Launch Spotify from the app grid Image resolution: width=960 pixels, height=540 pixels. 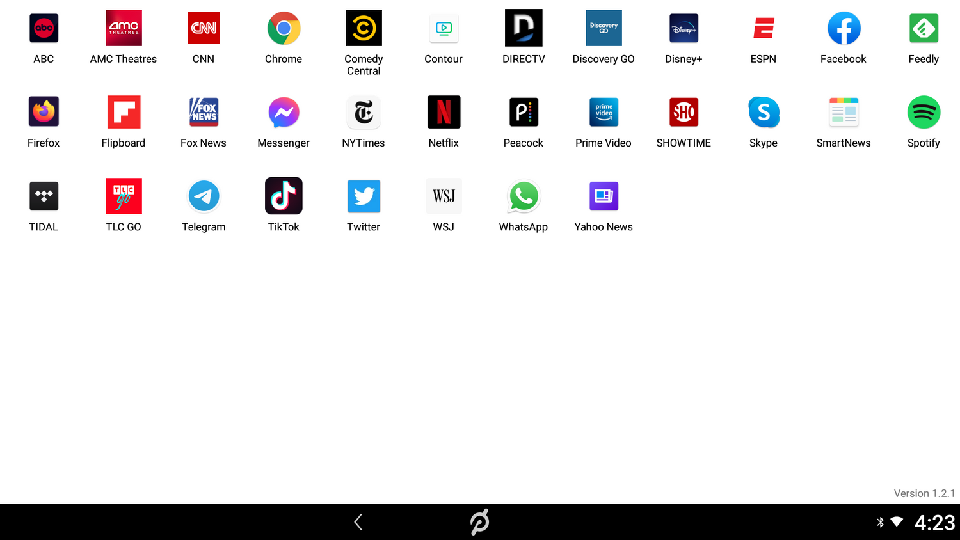tap(923, 113)
